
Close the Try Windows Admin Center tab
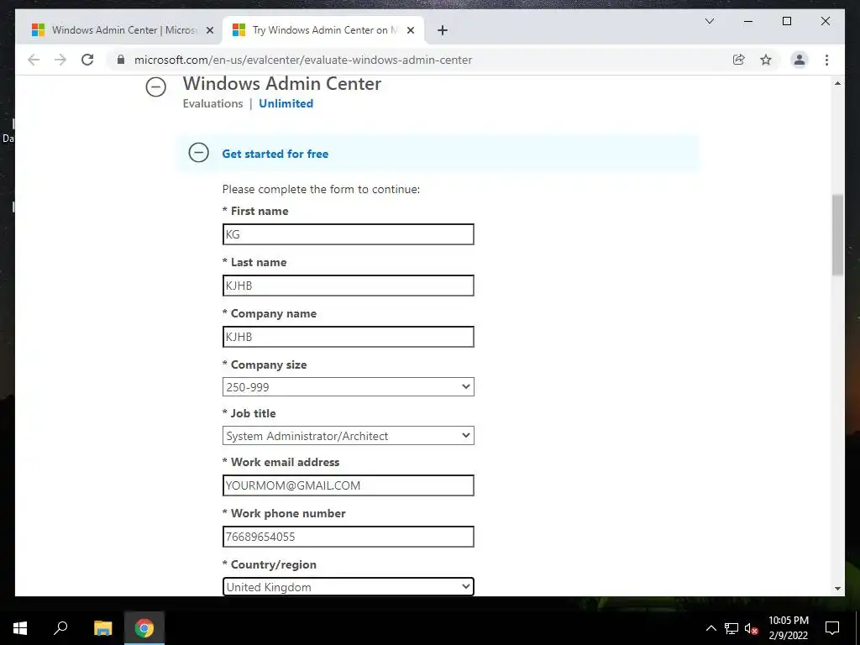tap(410, 30)
